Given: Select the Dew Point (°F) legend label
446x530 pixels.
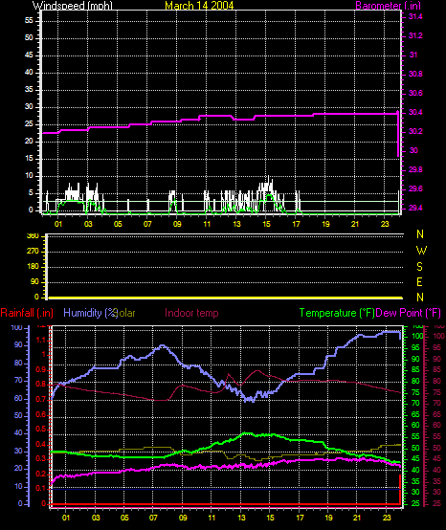Looking at the screenshot, I should point(408,313).
